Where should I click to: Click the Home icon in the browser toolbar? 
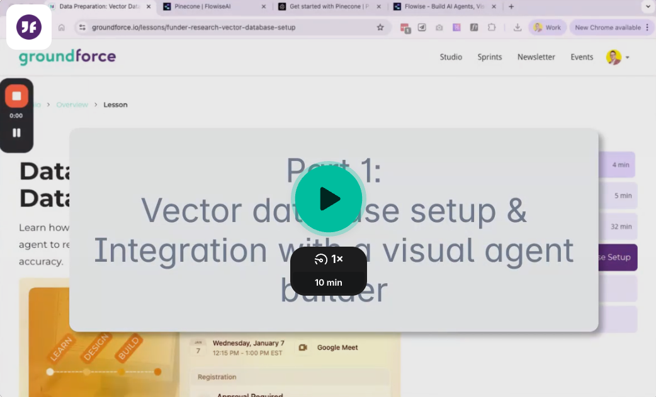(62, 27)
